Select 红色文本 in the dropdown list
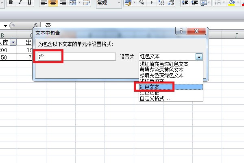Image resolution: width=244 pixels, height=163 pixels. coord(171,87)
